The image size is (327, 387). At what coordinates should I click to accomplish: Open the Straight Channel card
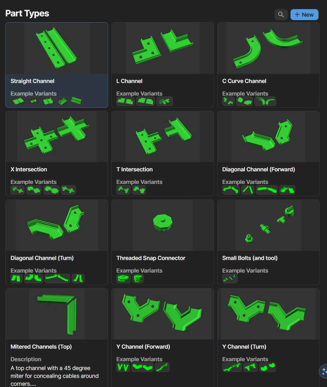57,65
